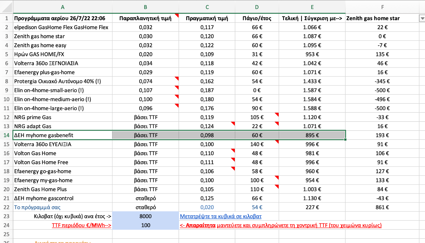Click final price cell '1.433 €'
The height and width of the screenshot is (243, 425).
coord(312,81)
